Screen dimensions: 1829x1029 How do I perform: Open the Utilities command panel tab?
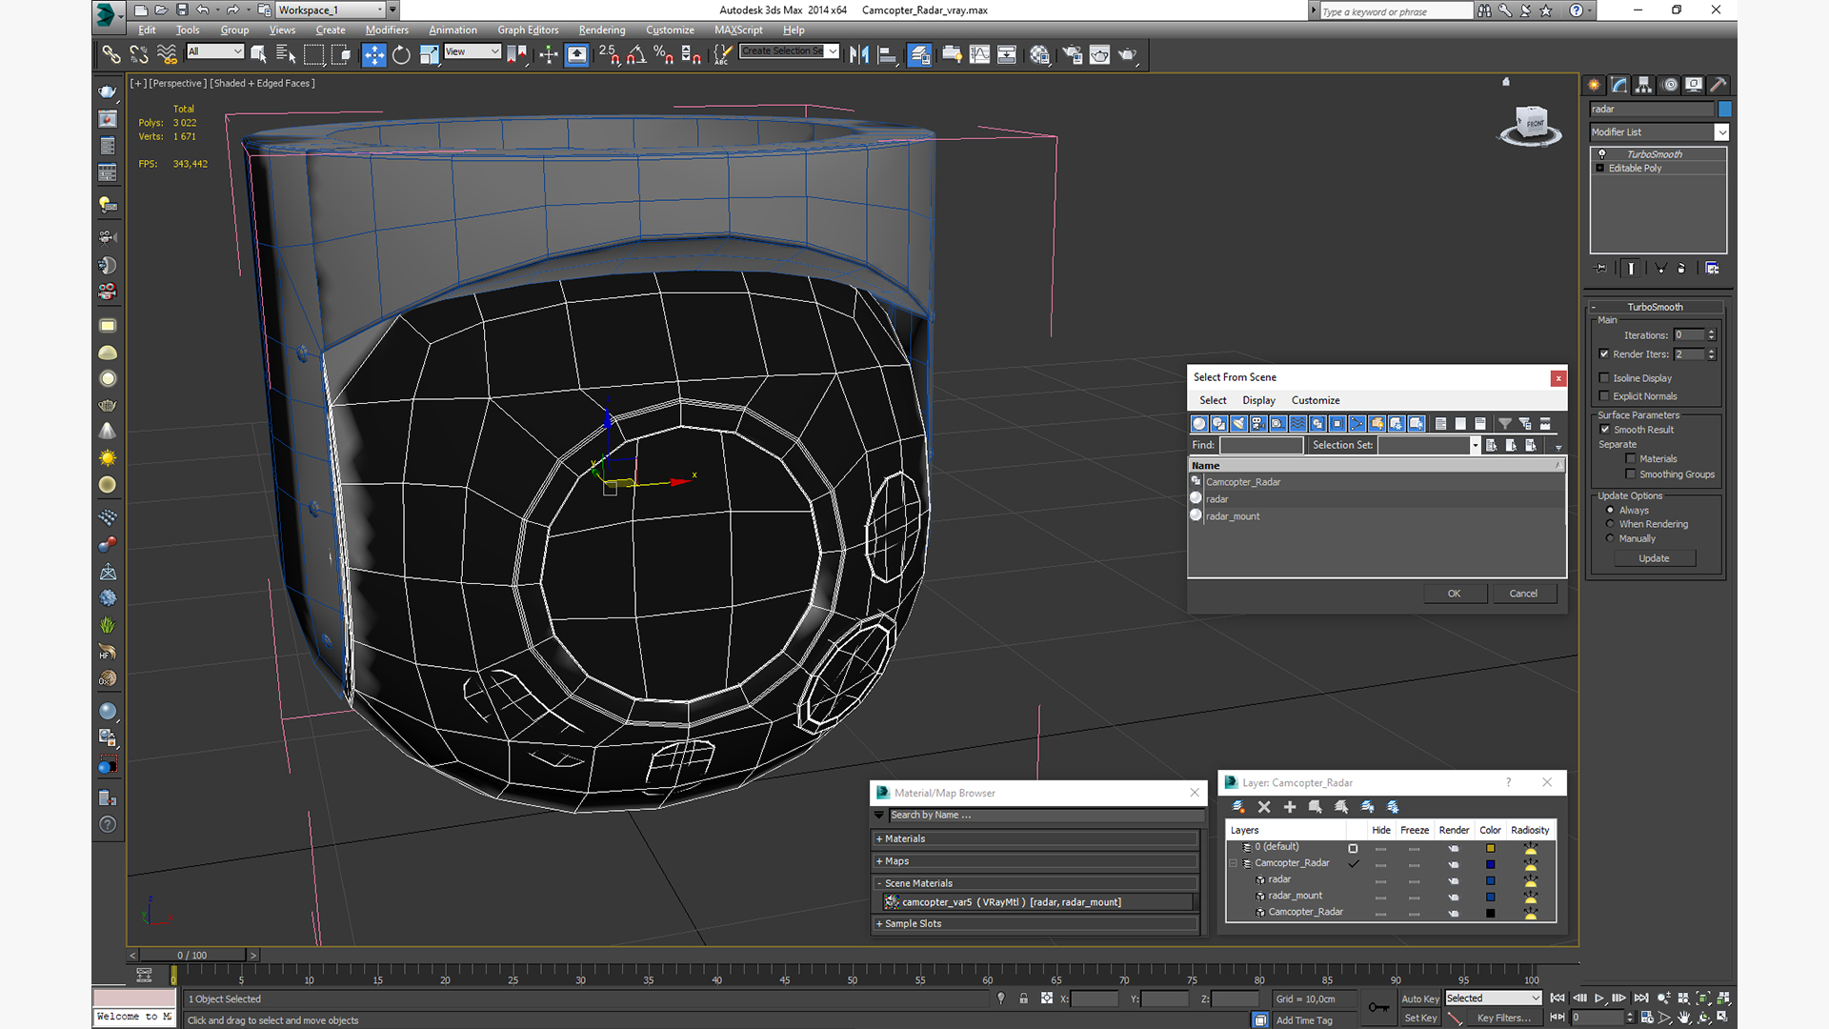(1718, 85)
